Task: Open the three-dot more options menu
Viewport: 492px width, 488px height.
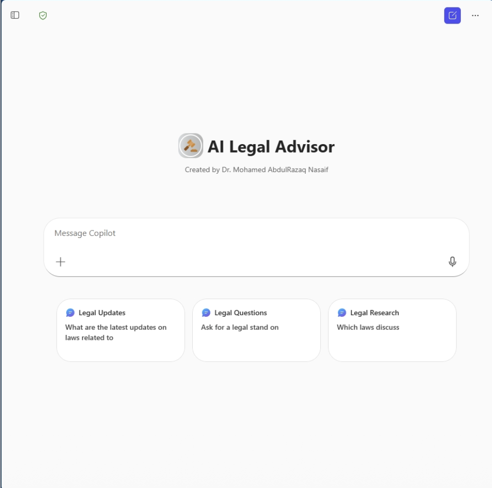Action: (x=475, y=16)
